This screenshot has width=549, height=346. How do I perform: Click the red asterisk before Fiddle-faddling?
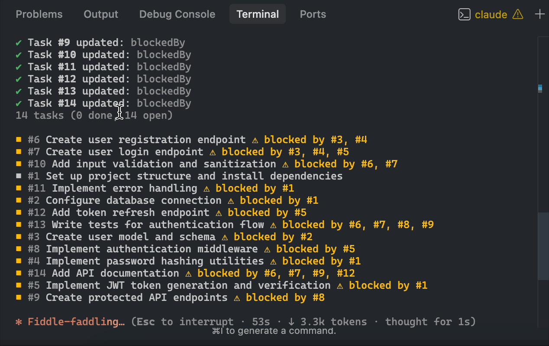click(x=19, y=322)
